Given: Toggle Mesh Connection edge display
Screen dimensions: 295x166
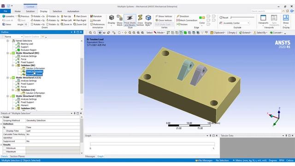Looking at the screenshot, I should tap(187, 20).
